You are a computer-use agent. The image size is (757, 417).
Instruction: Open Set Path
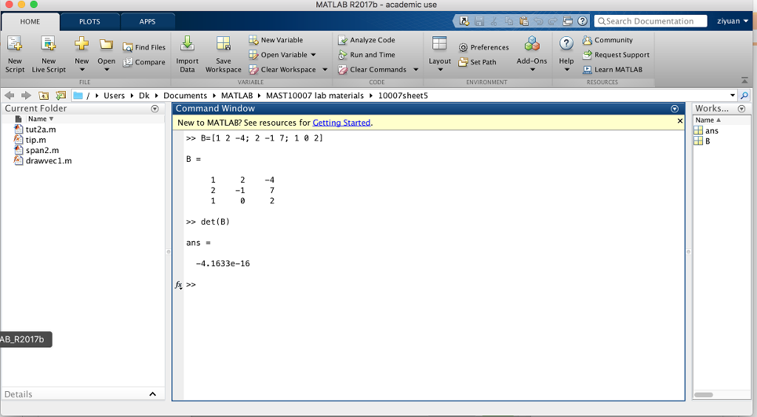[478, 62]
